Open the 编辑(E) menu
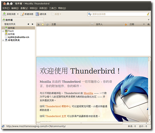Viewport: 155px width, 133px height. coord(15,8)
